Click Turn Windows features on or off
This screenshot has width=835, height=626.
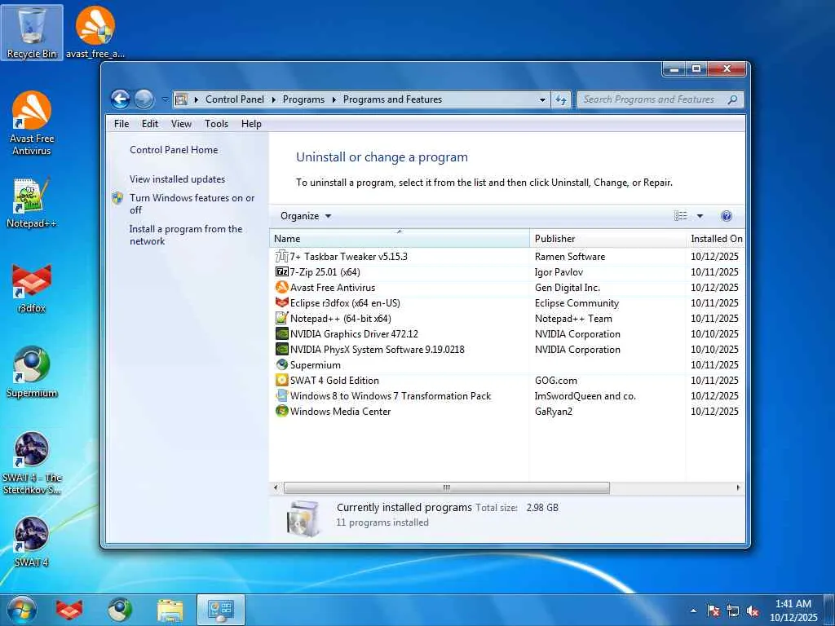pyautogui.click(x=192, y=204)
